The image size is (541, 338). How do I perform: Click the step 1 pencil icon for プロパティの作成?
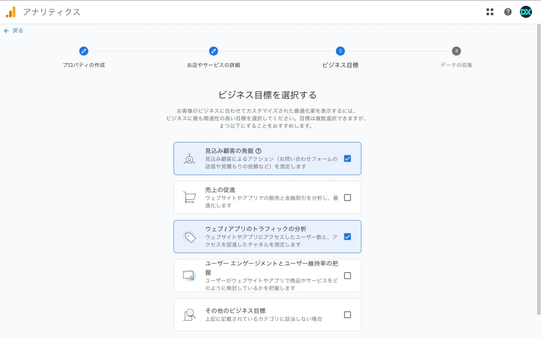click(83, 51)
